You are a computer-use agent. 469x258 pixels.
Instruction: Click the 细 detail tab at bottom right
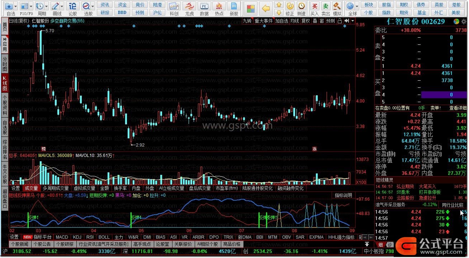click(381, 244)
